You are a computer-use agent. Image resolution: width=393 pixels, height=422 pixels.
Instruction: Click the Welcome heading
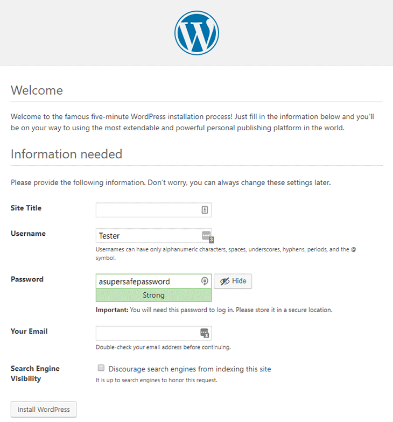[37, 90]
